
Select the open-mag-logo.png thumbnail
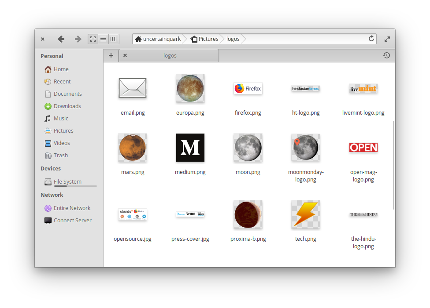pos(363,148)
